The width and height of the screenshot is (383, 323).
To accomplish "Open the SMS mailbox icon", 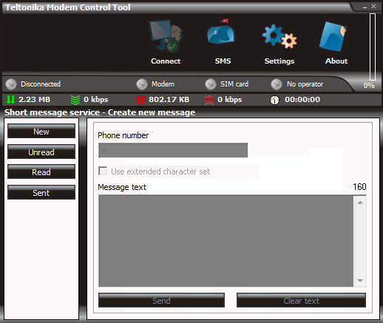I will (x=221, y=32).
